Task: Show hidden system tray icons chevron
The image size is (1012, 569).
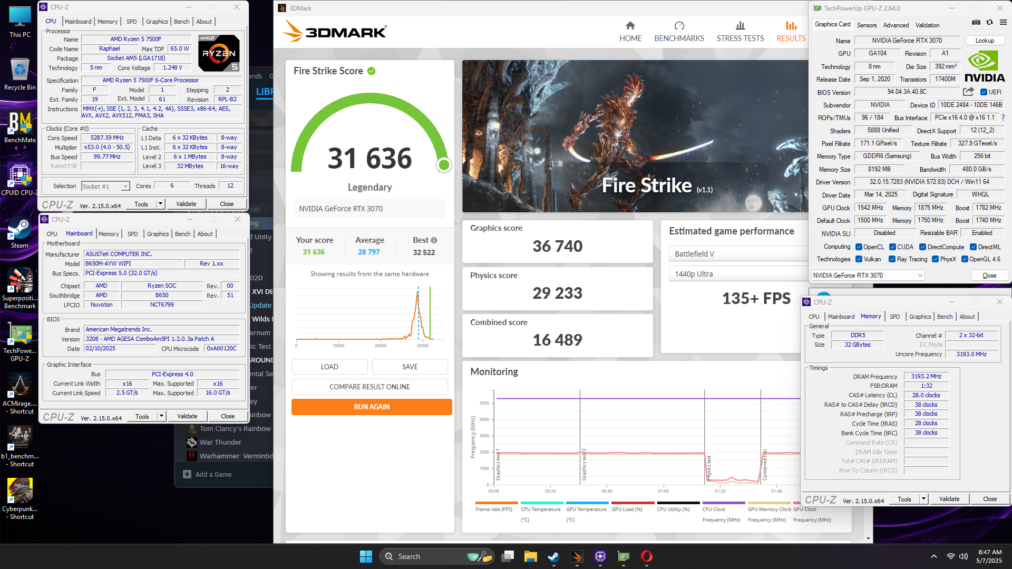Action: (x=934, y=556)
